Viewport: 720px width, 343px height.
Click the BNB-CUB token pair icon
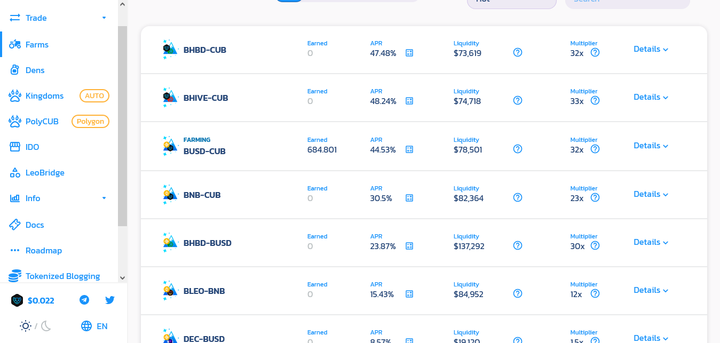pyautogui.click(x=170, y=195)
